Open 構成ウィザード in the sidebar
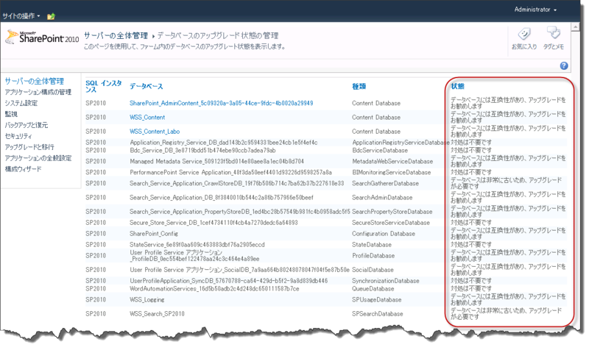 pos(24,169)
